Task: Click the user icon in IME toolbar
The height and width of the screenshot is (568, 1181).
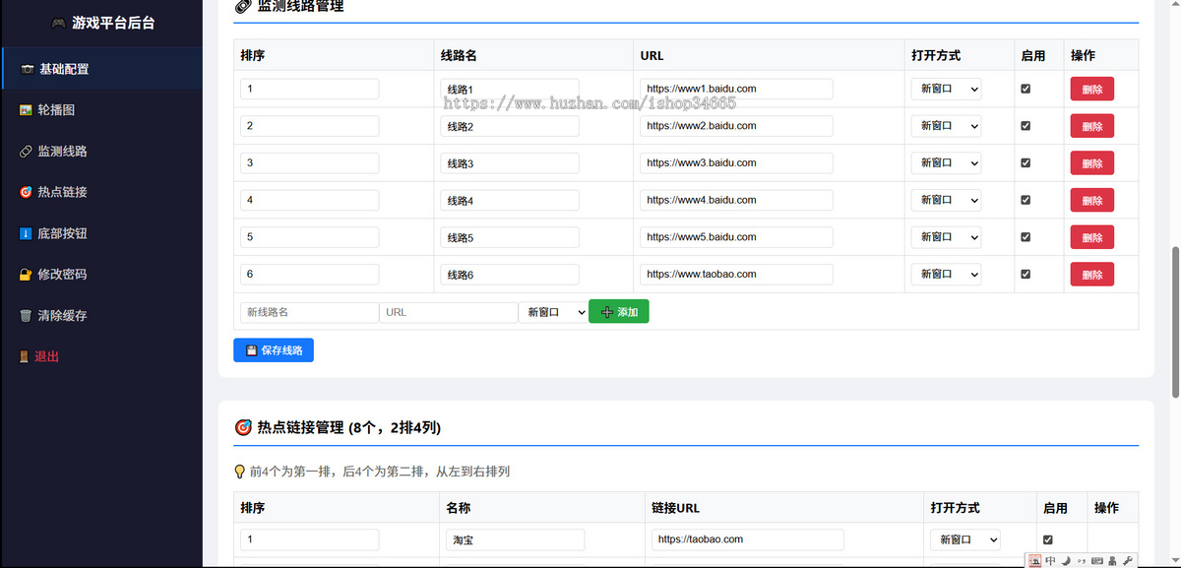Action: 1112,560
